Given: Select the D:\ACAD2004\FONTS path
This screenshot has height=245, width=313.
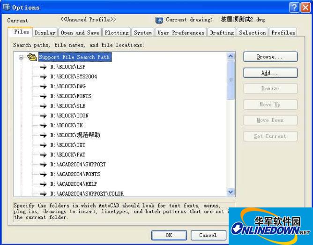Looking at the screenshot, I should pos(75,175).
